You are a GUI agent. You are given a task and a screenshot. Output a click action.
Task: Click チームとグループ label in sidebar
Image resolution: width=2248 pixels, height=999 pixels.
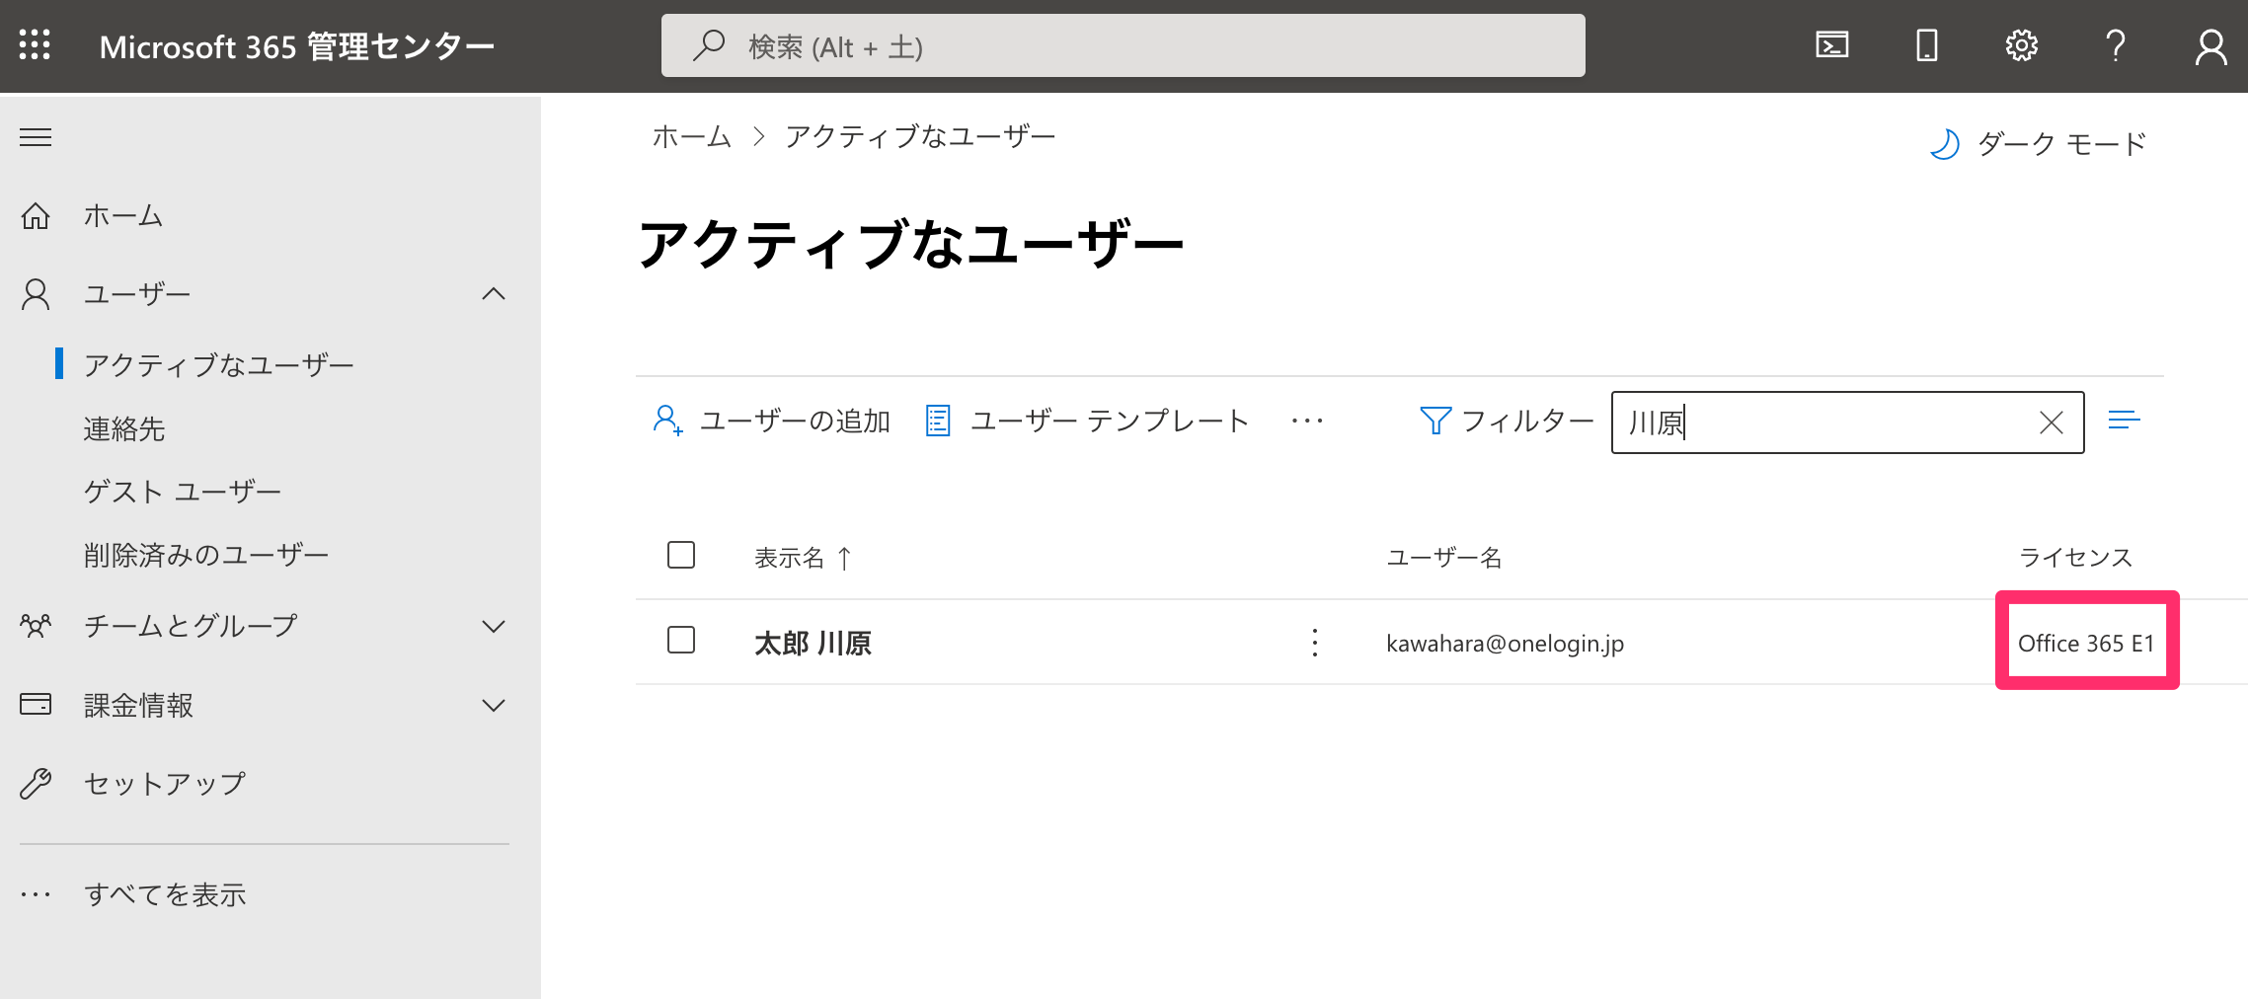coord(191,626)
